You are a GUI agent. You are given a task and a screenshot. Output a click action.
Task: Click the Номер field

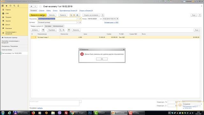tap(93, 19)
